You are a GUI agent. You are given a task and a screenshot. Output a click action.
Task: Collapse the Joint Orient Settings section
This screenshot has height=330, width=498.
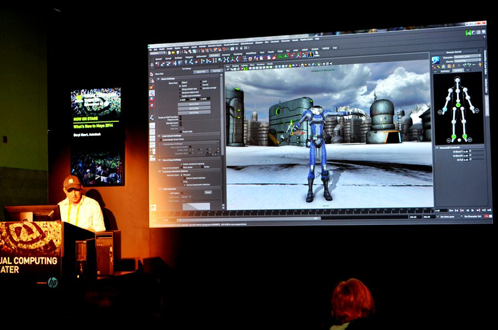tap(159, 136)
